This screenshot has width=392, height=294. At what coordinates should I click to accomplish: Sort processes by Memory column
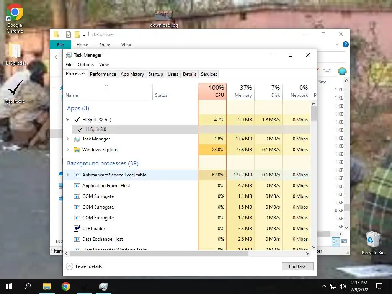[240, 91]
